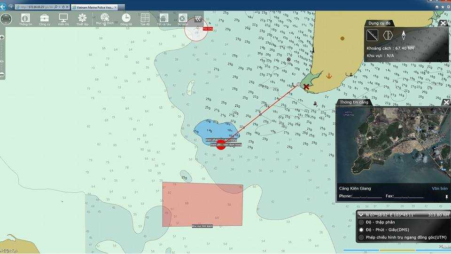This screenshot has width=451, height=254.
Task: Click the Tất cả tàu ships icon
Action: pos(163,19)
